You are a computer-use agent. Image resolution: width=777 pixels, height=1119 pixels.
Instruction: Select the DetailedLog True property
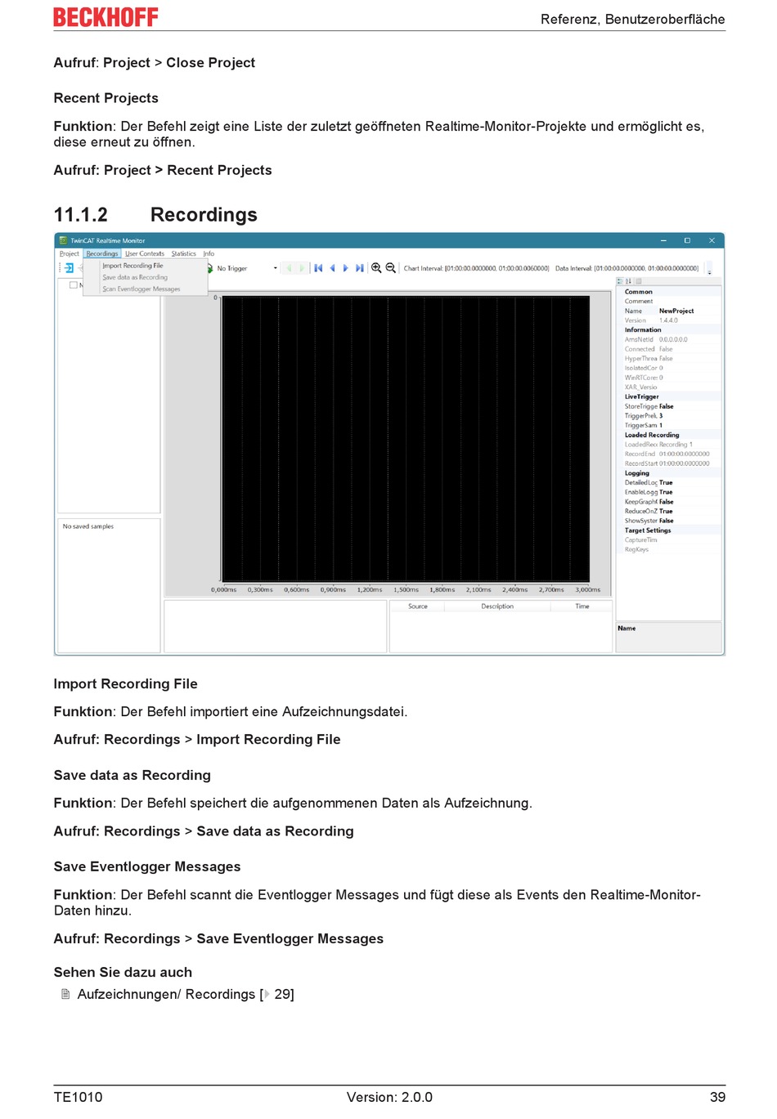(671, 482)
